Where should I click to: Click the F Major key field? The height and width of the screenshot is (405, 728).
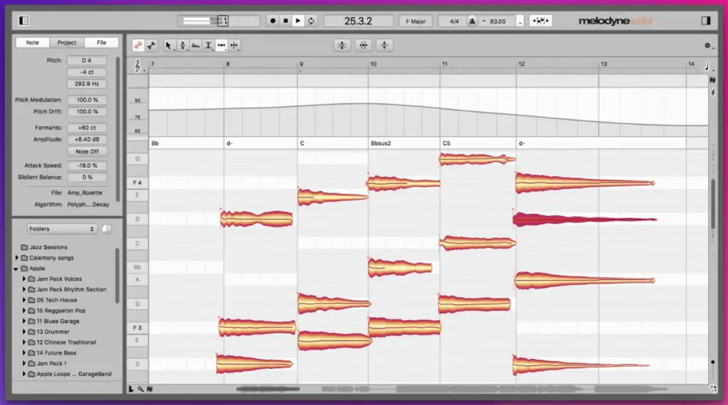pyautogui.click(x=415, y=21)
